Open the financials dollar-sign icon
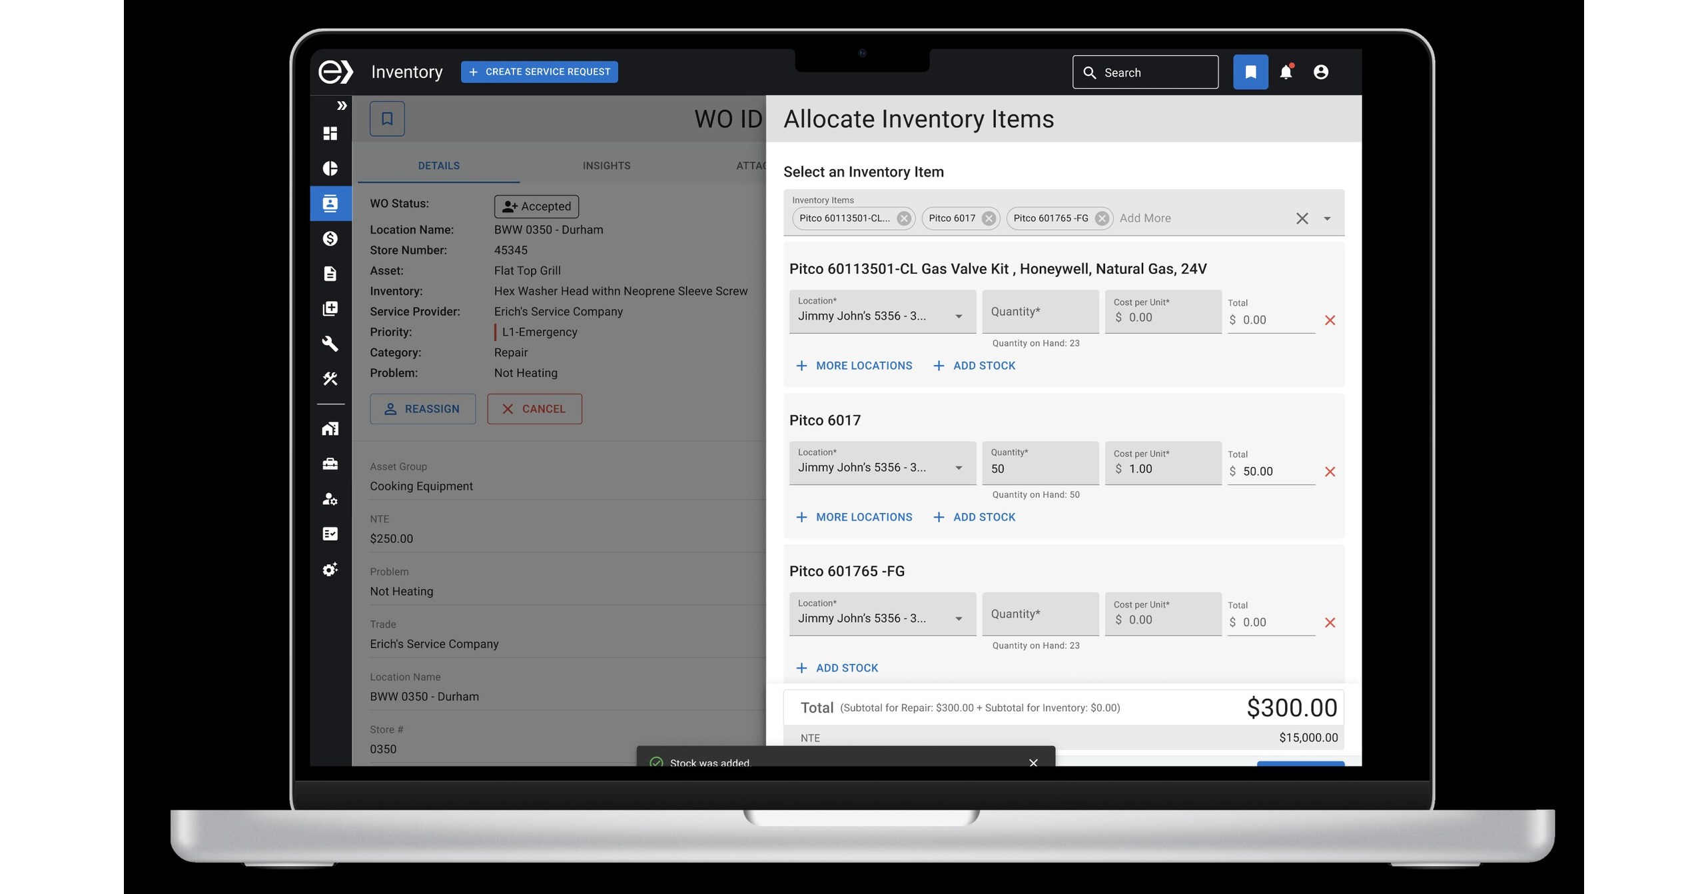 tap(331, 238)
